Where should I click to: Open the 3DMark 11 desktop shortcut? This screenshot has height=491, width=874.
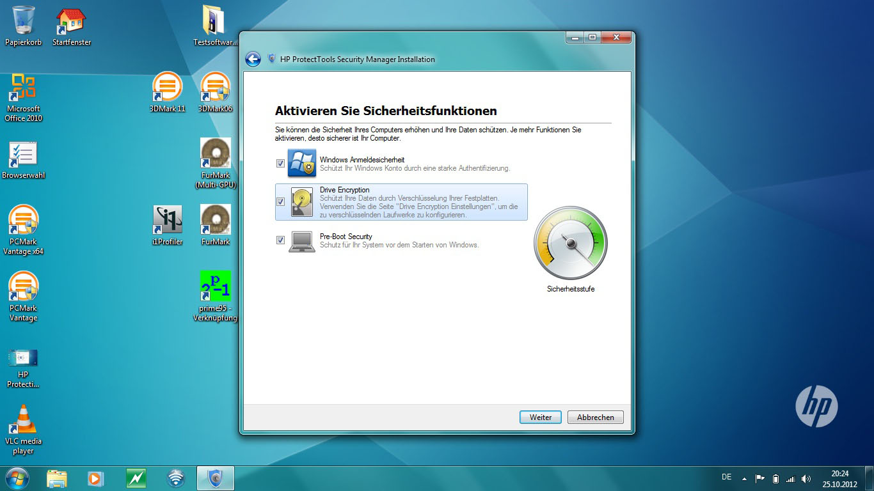167,93
